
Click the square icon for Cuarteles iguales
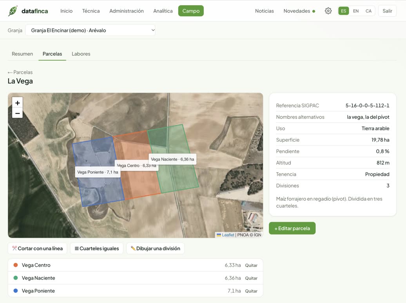point(77,249)
